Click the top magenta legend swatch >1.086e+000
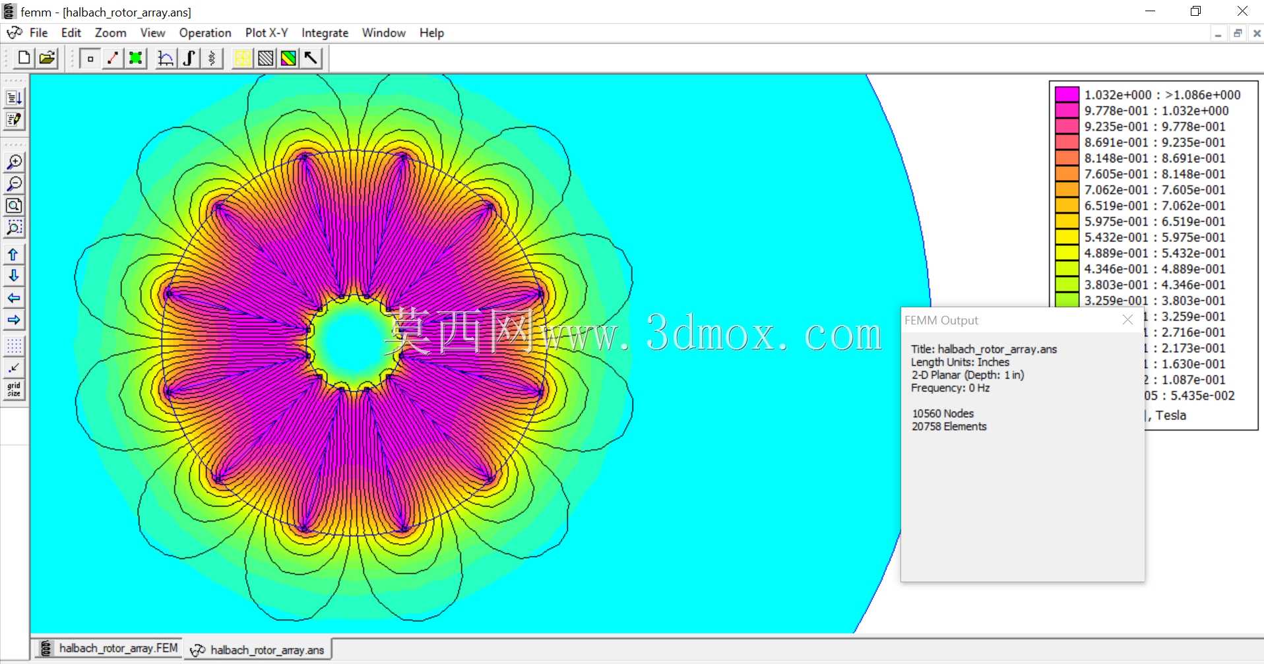Image resolution: width=1264 pixels, height=664 pixels. (x=1067, y=94)
